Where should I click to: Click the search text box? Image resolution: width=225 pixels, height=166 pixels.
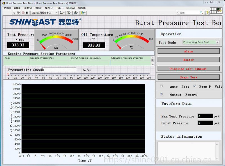pos(189,13)
